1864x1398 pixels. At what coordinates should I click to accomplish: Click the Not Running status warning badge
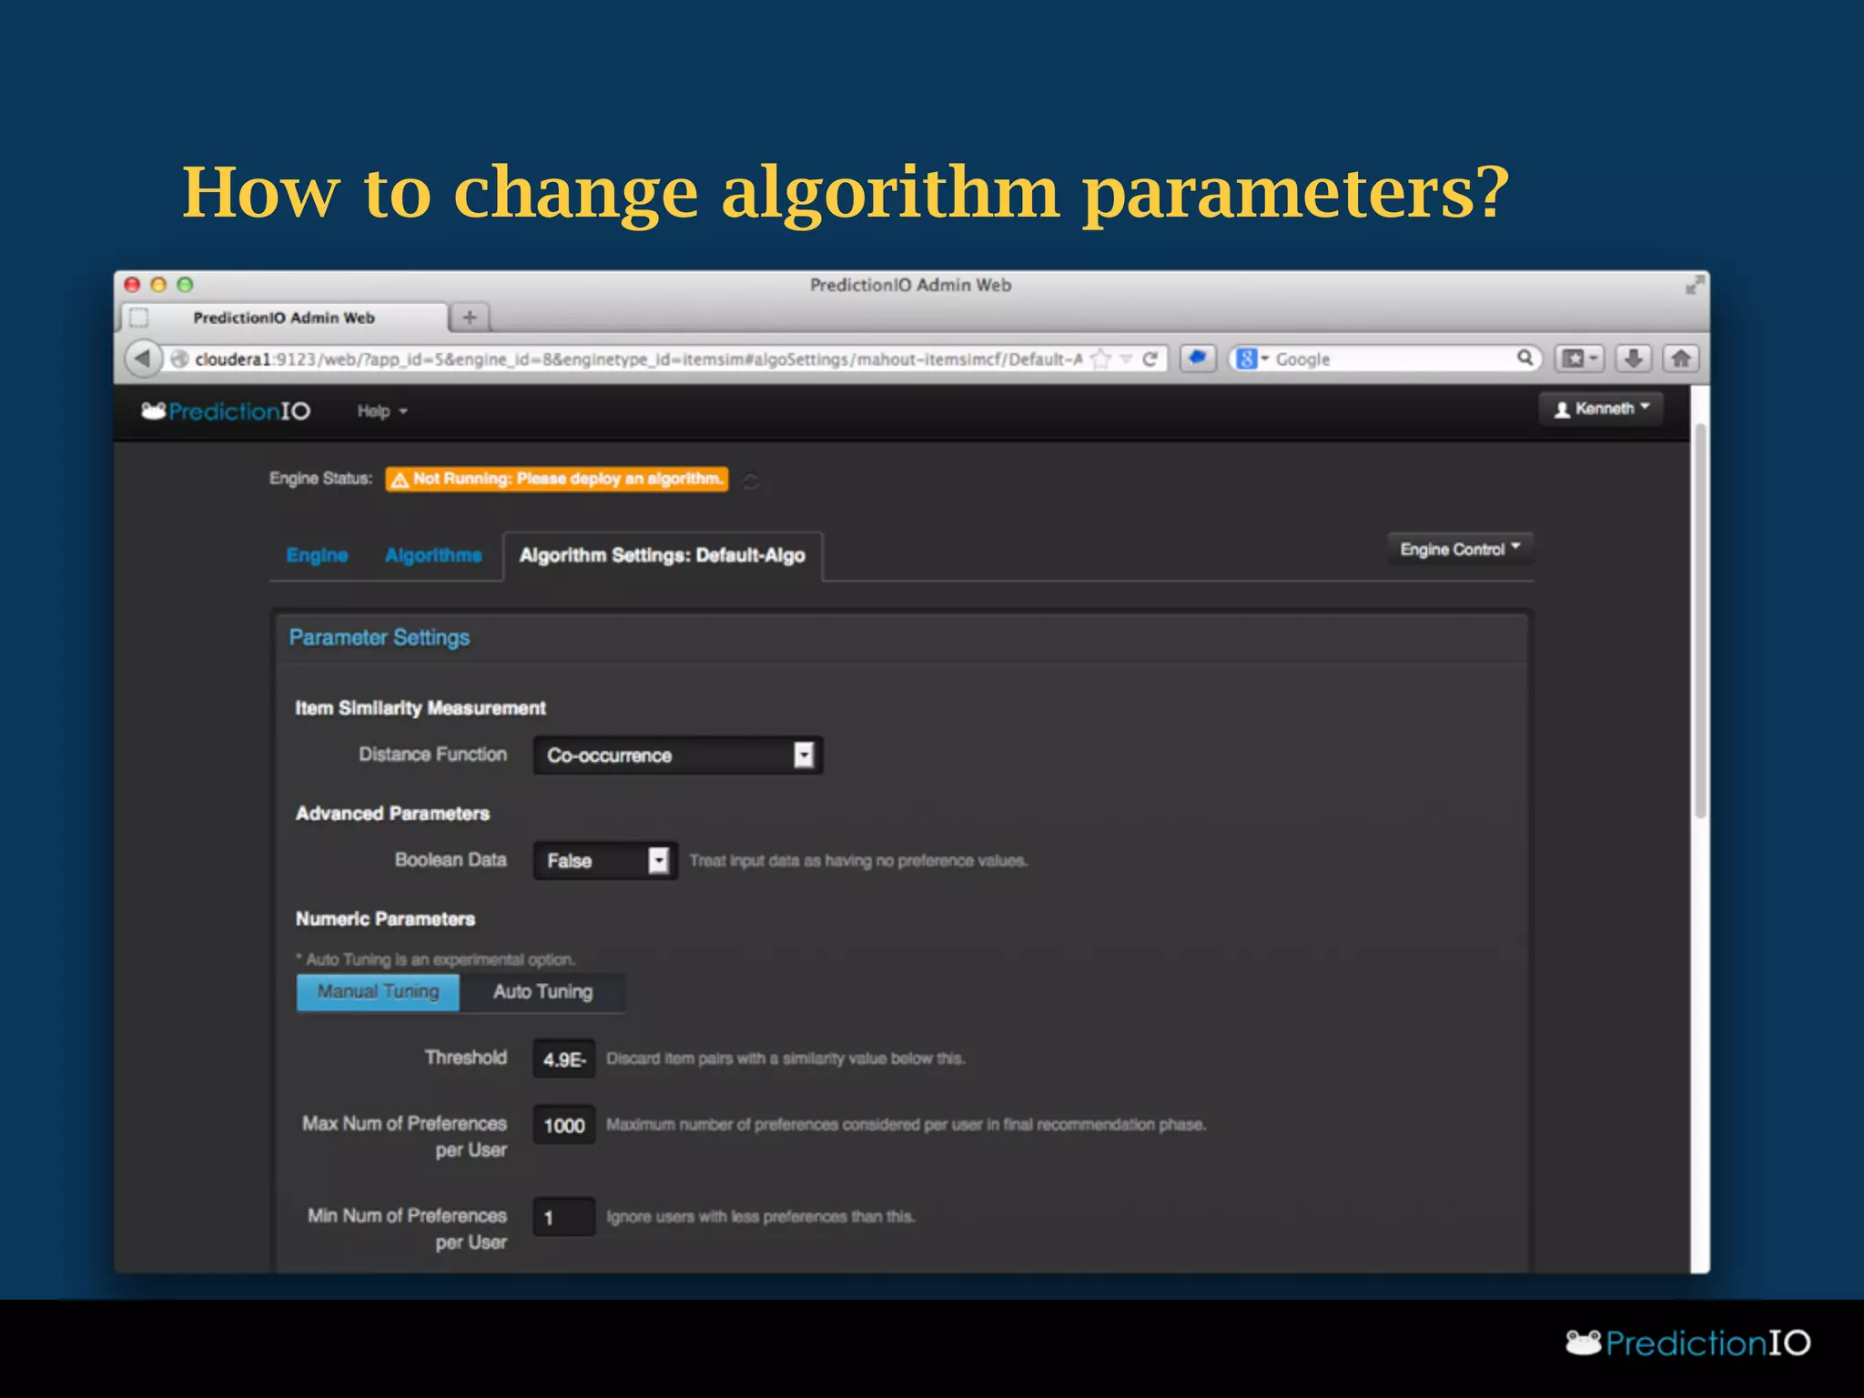(556, 479)
